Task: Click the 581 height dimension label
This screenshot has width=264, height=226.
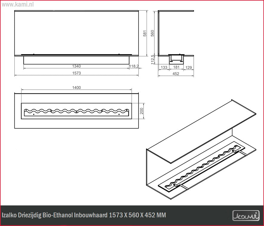Action: pos(145,33)
